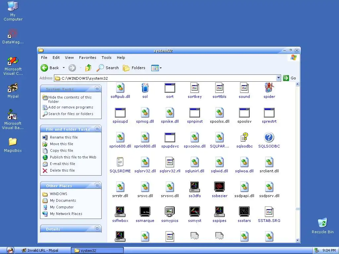Select the sol solitaire file icon
Screen dimensions: 339x254
145,88
